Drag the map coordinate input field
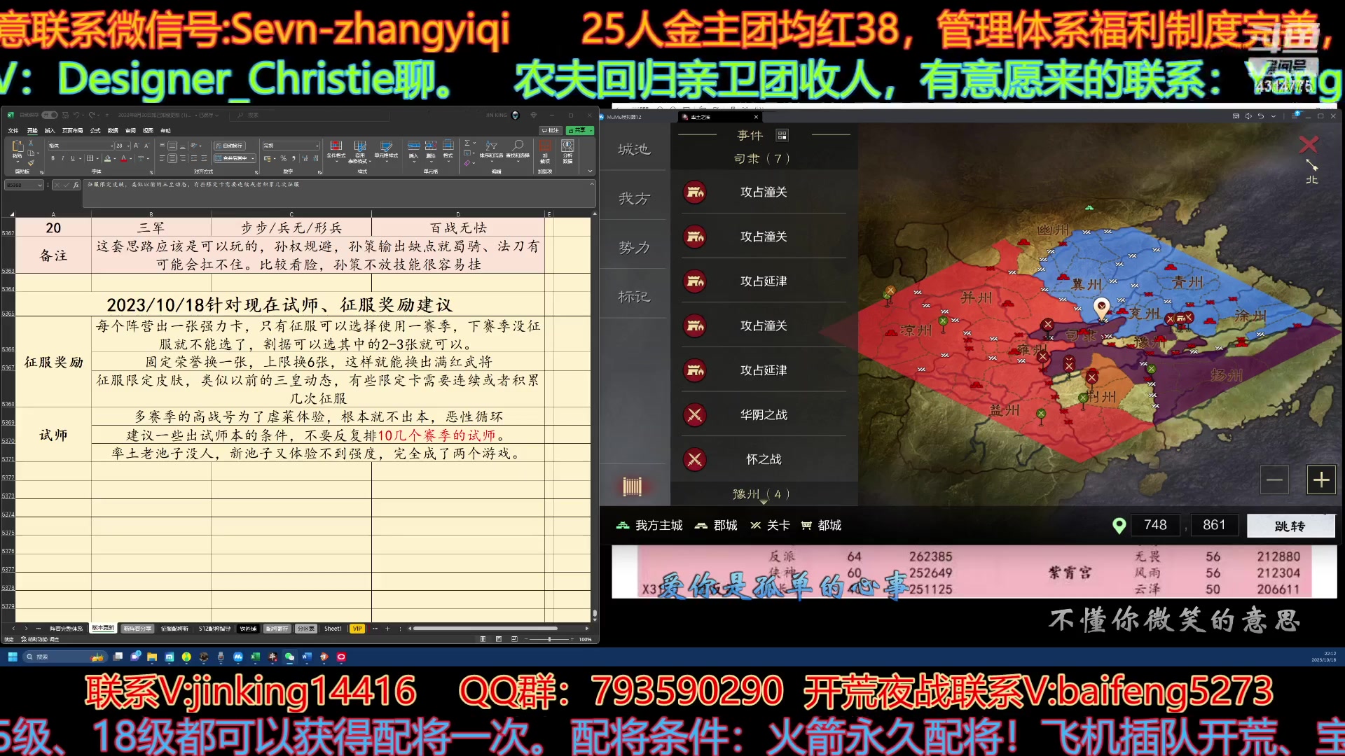This screenshot has height=756, width=1345. click(1154, 525)
